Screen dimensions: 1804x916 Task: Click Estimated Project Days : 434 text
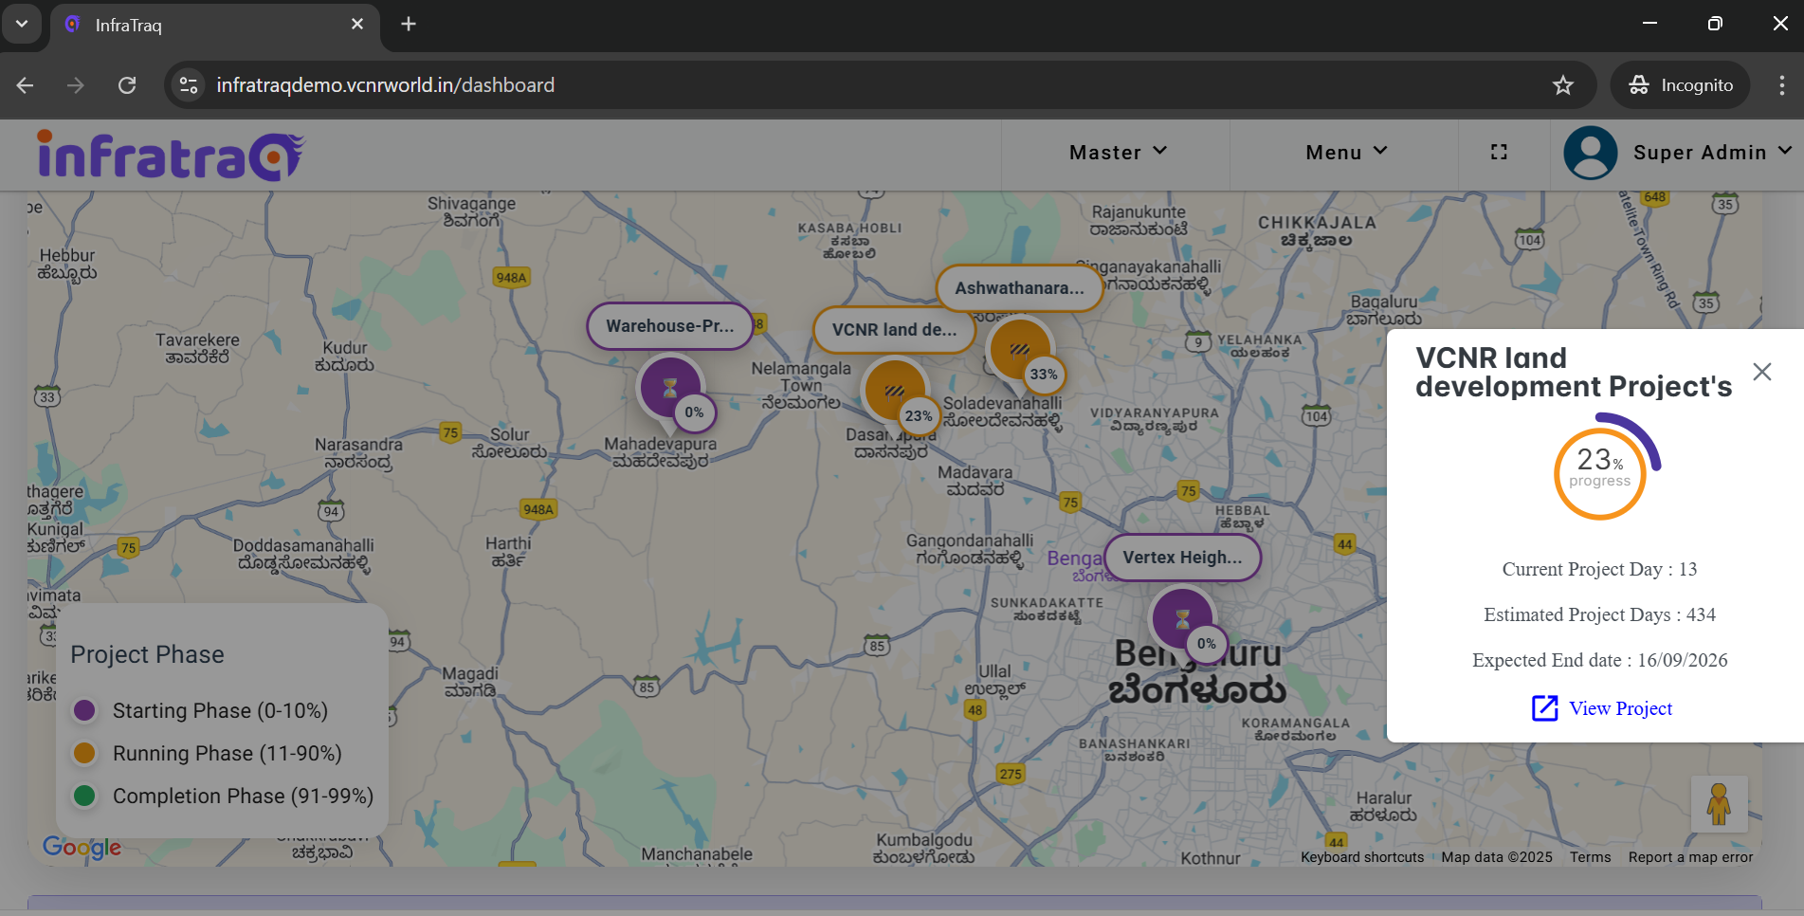pos(1599,614)
